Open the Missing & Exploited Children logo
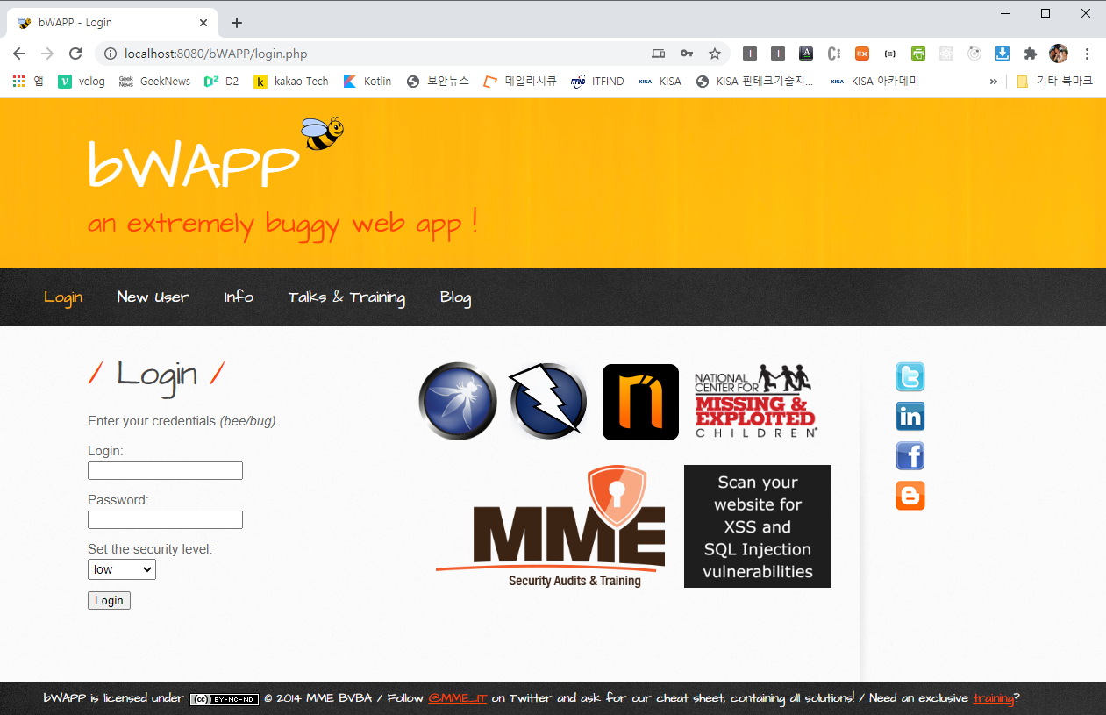The image size is (1106, 715). pyautogui.click(x=756, y=401)
